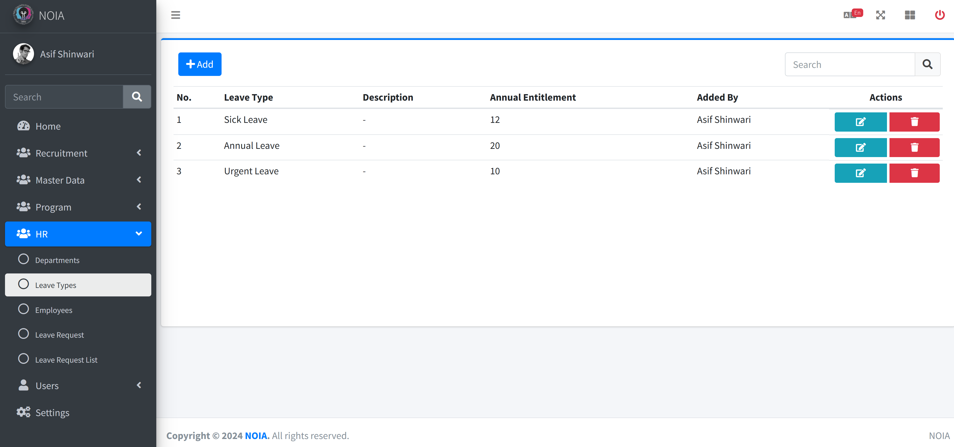Click the hamburger menu toggle icon
The width and height of the screenshot is (954, 447).
point(176,15)
